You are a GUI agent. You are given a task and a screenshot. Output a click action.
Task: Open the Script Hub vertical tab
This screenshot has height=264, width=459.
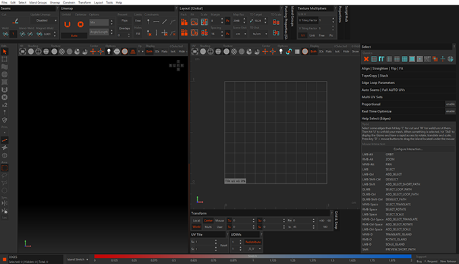point(346,14)
